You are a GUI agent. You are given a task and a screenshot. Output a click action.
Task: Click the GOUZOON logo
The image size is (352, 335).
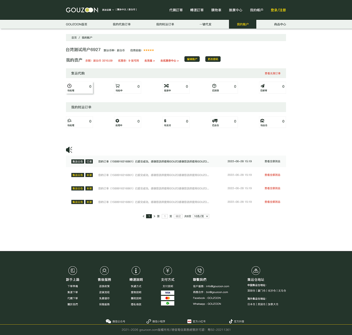(x=82, y=10)
